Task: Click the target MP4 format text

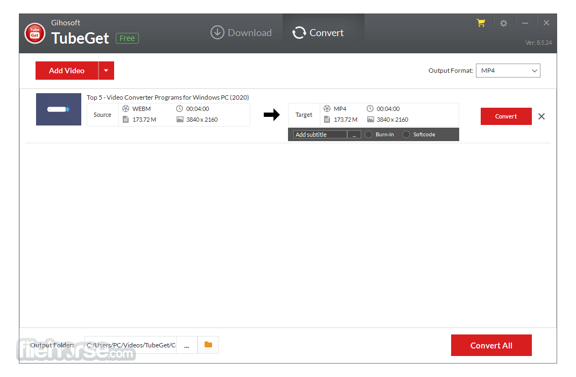Action: point(340,109)
